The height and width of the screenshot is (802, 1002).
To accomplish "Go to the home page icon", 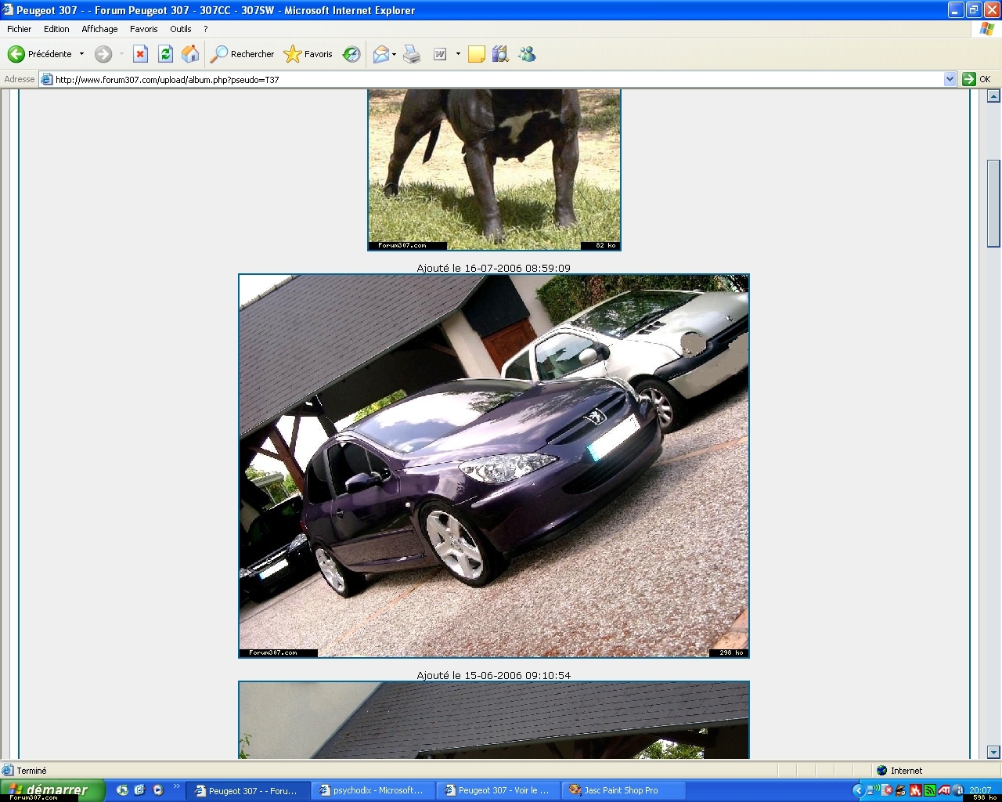I will pos(190,54).
